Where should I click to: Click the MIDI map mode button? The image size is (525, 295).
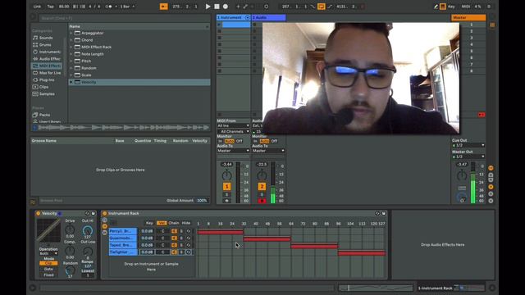[x=466, y=7]
